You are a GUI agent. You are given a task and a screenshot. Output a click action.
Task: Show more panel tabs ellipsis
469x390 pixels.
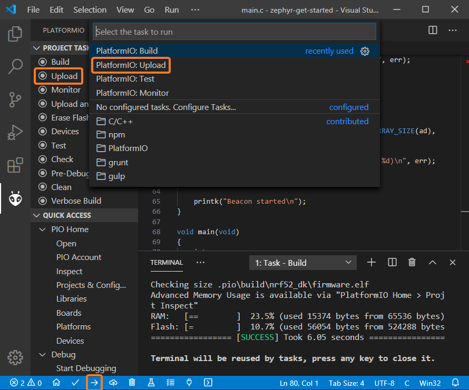pos(200,263)
